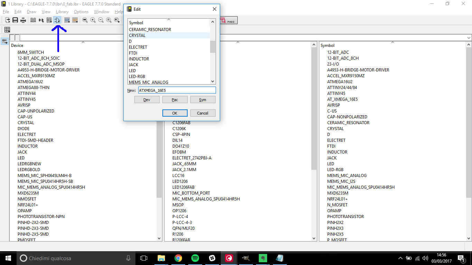
Task: Select AT_XMEGA_16E5 in the Symbol list
Action: [342, 99]
